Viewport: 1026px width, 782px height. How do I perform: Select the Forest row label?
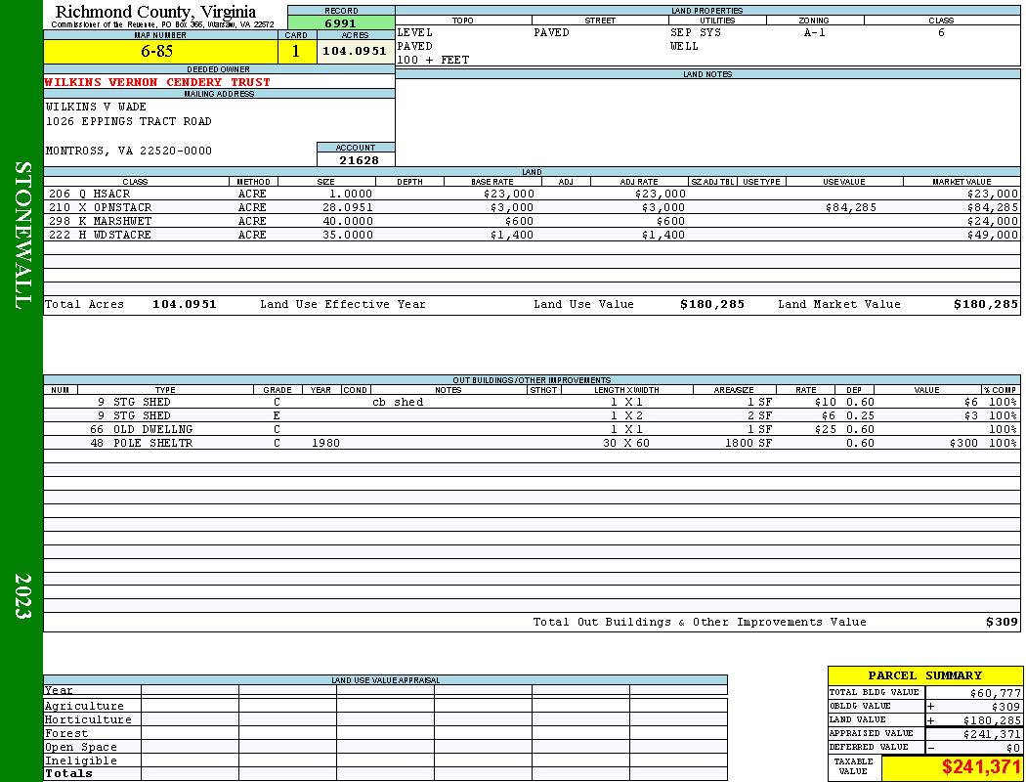point(66,733)
